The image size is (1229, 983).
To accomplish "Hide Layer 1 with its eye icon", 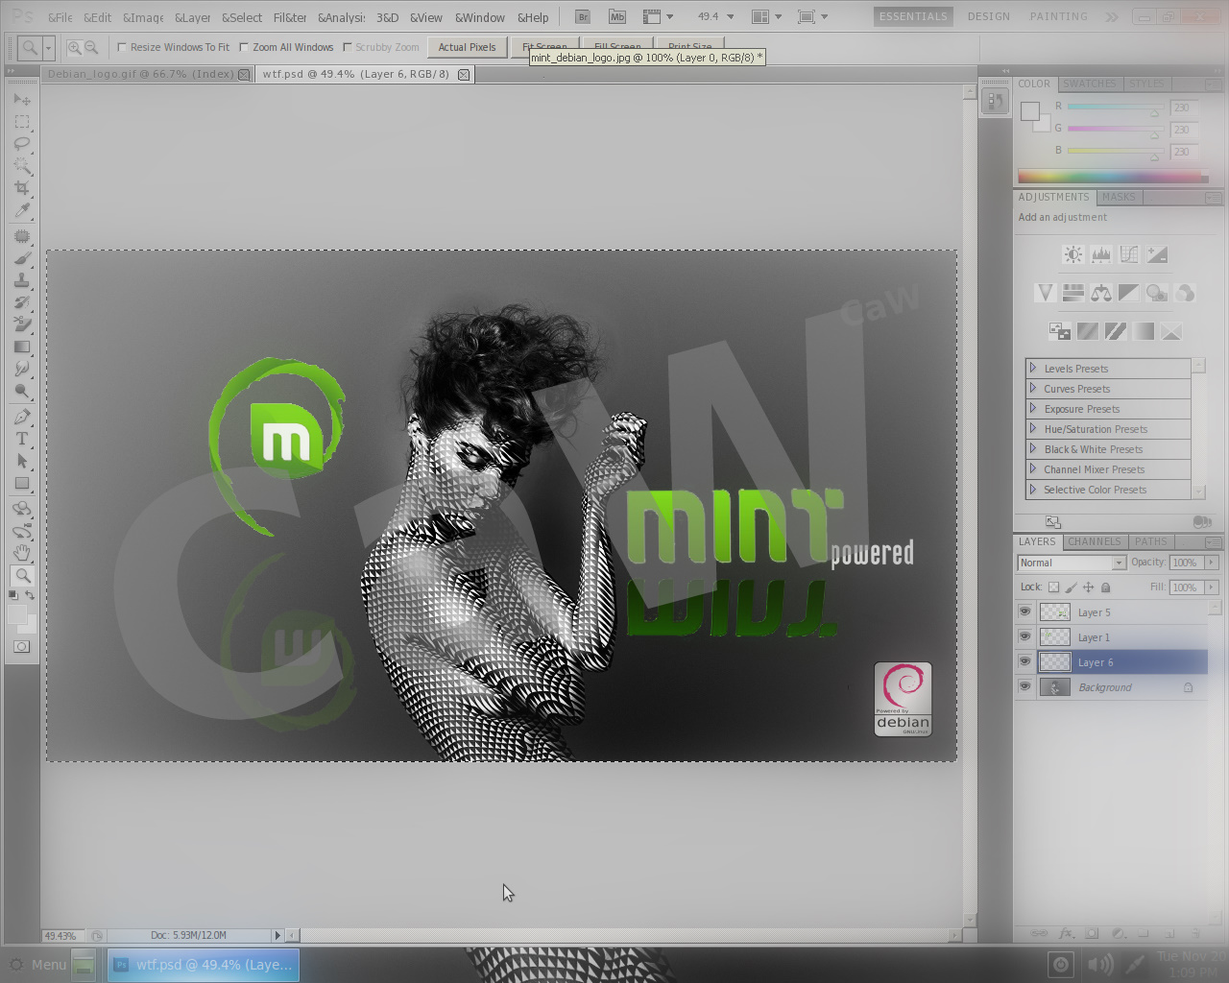I will [x=1024, y=636].
